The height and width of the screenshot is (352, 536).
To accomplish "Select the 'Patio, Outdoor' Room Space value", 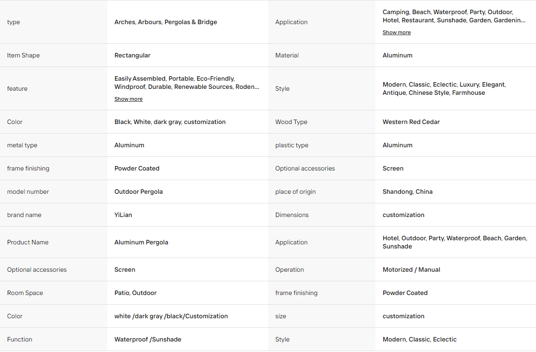I will pos(135,293).
